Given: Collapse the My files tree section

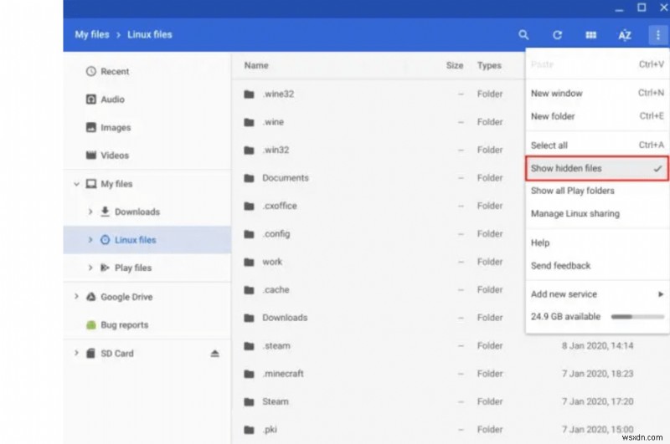Looking at the screenshot, I should click(x=76, y=184).
